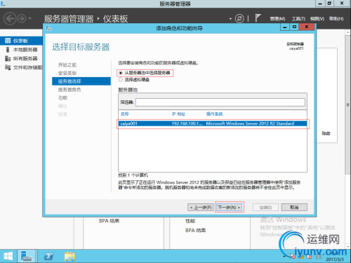Viewport: 351px width, 263px height.
Task: Maximize the add roles wizard window
Action: point(294,27)
